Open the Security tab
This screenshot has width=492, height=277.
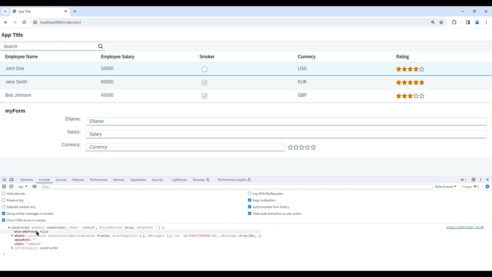(x=157, y=180)
